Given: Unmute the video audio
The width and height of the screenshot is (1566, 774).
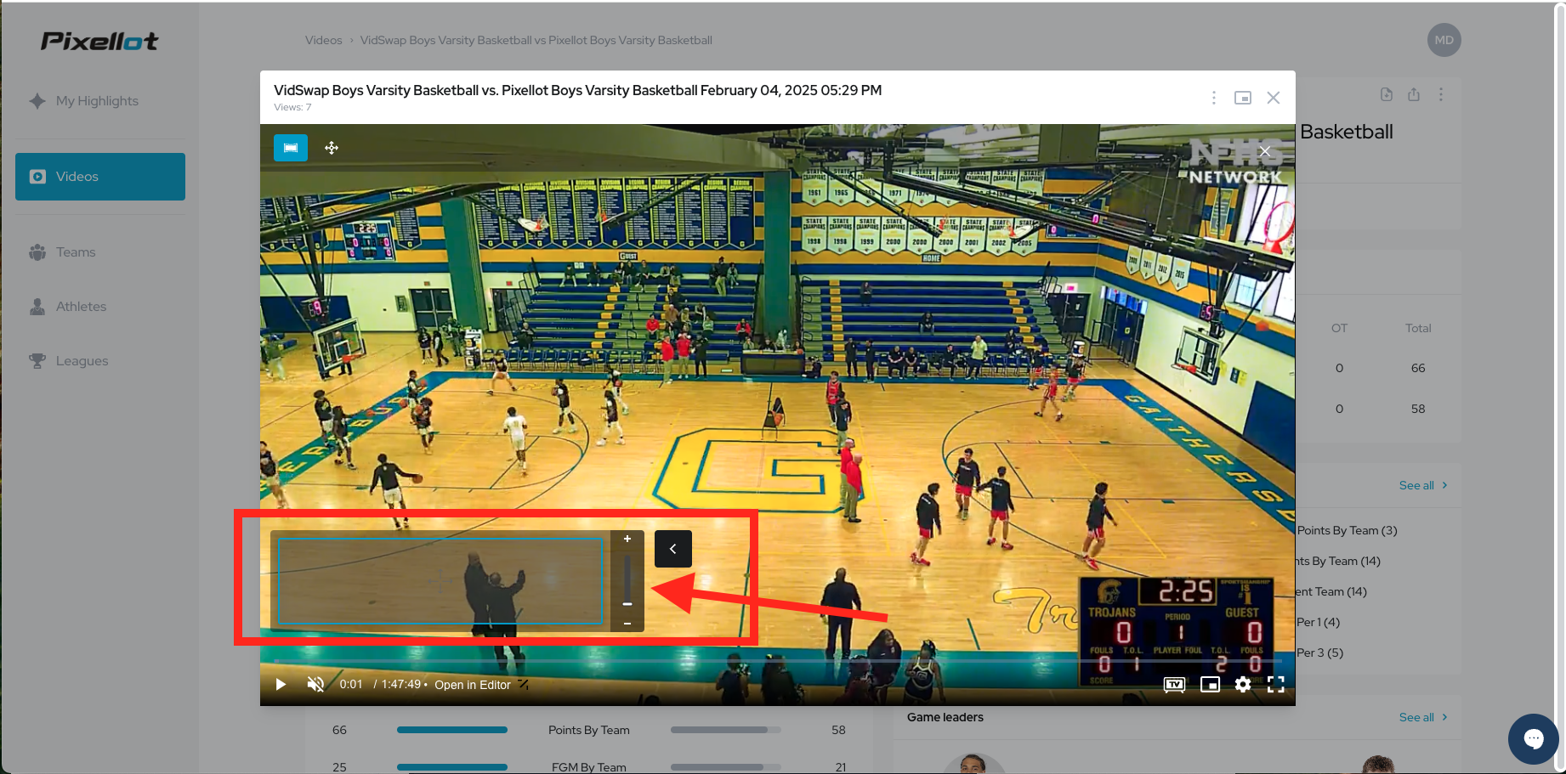Looking at the screenshot, I should coord(315,685).
